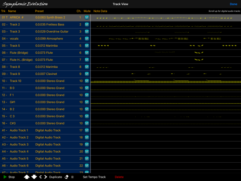Screen dimensions: 241x181
Task: Click the right chevron arrow
Action: pos(46,177)
